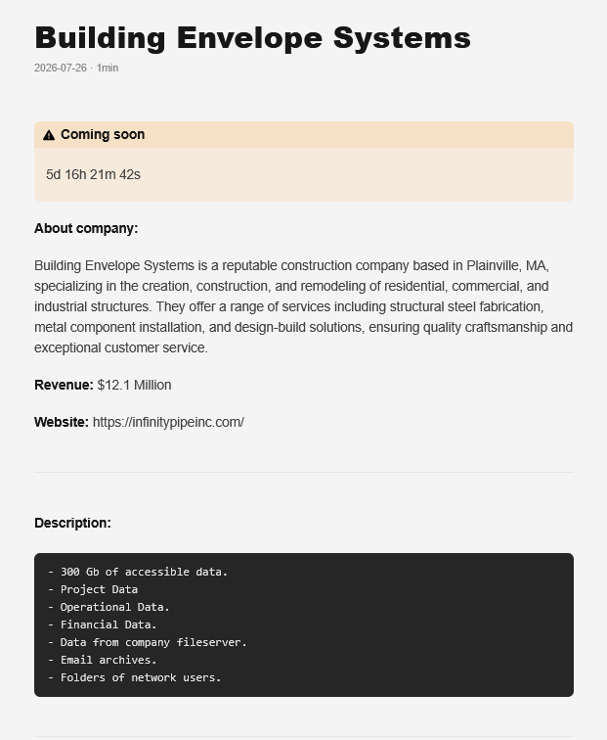This screenshot has height=740, width=607.
Task: Click the Folders of network users line
Action: tap(134, 677)
